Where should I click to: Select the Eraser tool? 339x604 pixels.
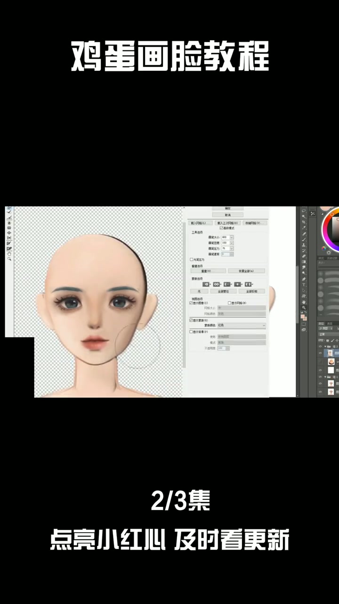[x=304, y=256]
